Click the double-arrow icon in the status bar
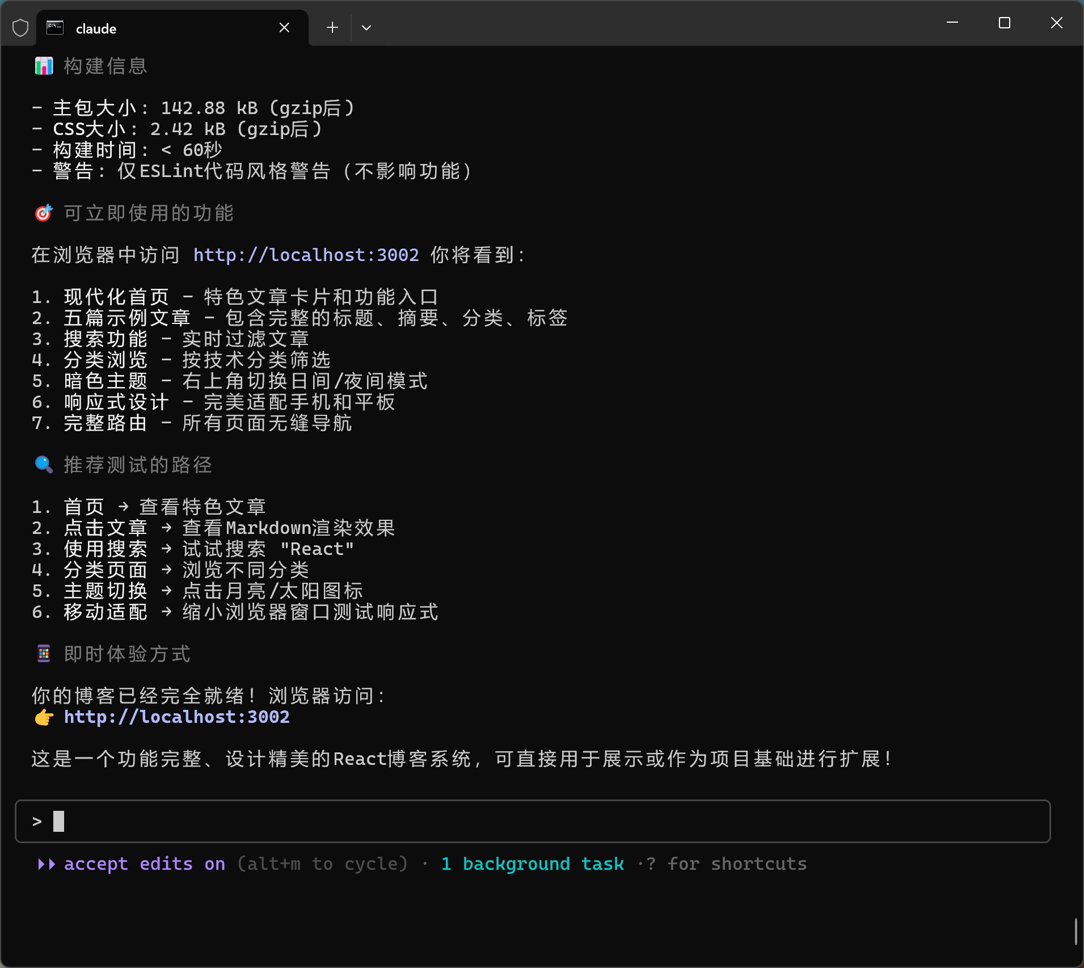 (45, 865)
